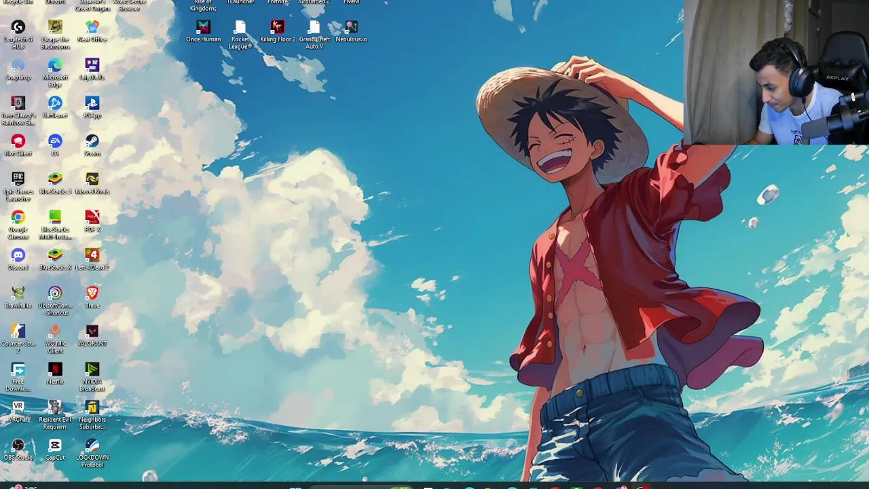Image resolution: width=869 pixels, height=489 pixels.
Task: Open Microsoft Edge from the desktop
Action: [55, 65]
